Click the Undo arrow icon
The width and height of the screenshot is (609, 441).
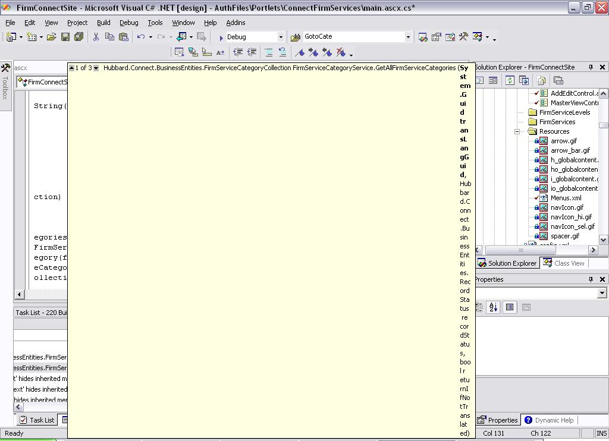point(141,37)
